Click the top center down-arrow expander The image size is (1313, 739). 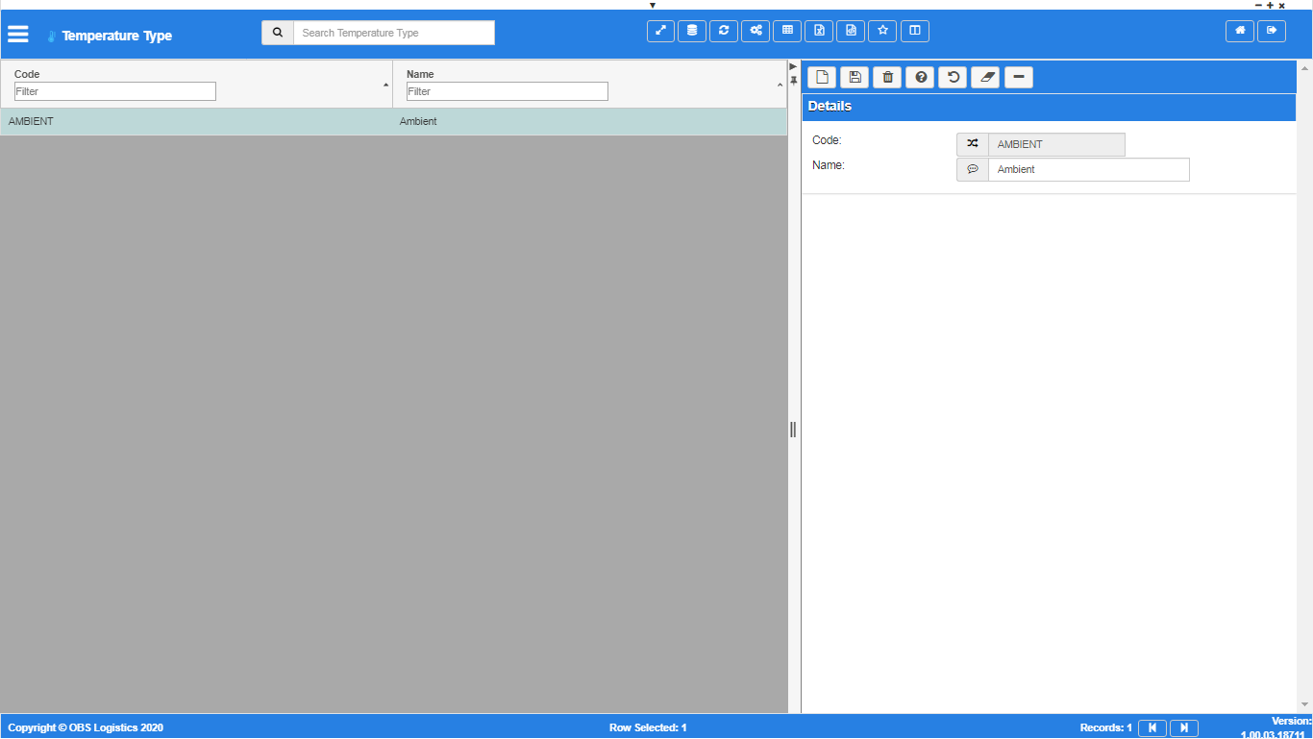pyautogui.click(x=653, y=5)
